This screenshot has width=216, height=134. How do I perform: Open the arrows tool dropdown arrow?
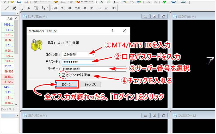tap(47, 8)
